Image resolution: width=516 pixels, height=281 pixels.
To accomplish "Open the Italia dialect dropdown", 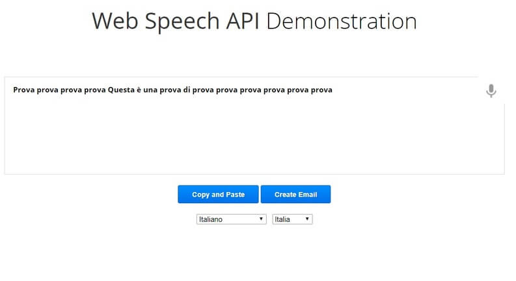I will 292,219.
